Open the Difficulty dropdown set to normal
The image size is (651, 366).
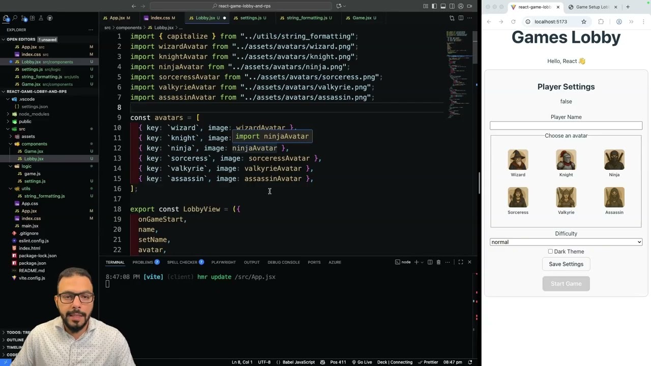tap(566, 242)
